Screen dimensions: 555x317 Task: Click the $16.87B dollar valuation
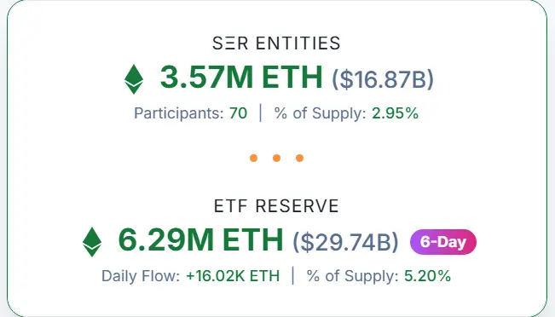(x=383, y=79)
